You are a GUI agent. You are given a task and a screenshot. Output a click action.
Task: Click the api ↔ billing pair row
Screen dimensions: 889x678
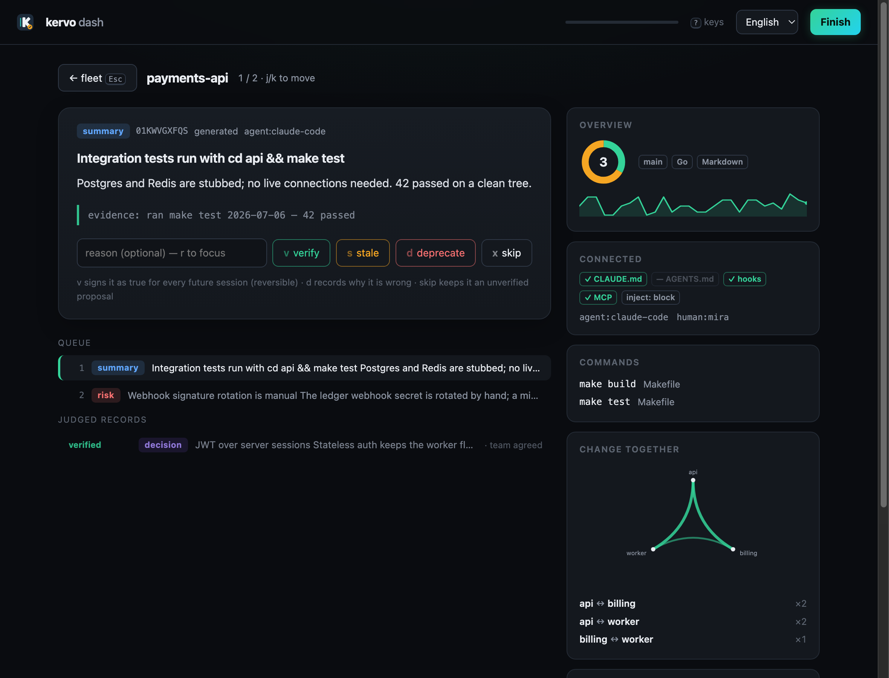(693, 604)
